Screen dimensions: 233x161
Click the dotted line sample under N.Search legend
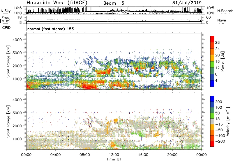coord(225,14)
